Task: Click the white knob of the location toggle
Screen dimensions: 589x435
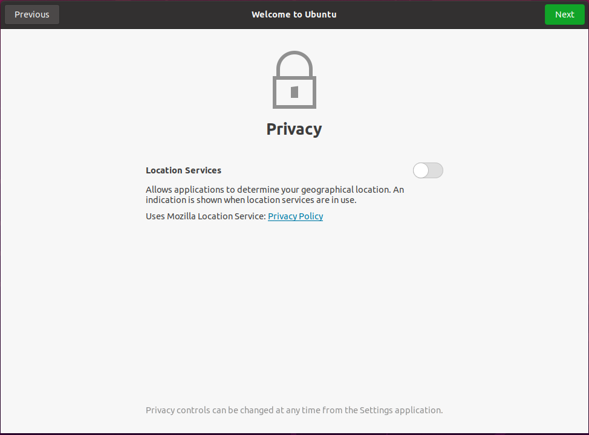Action: 421,170
